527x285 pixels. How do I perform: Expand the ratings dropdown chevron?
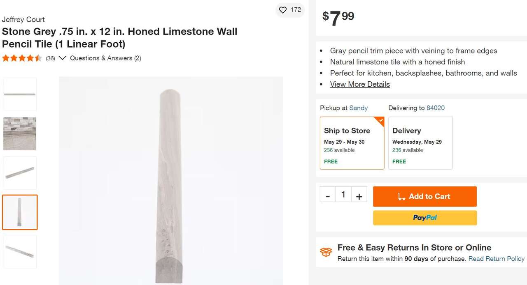coord(62,58)
